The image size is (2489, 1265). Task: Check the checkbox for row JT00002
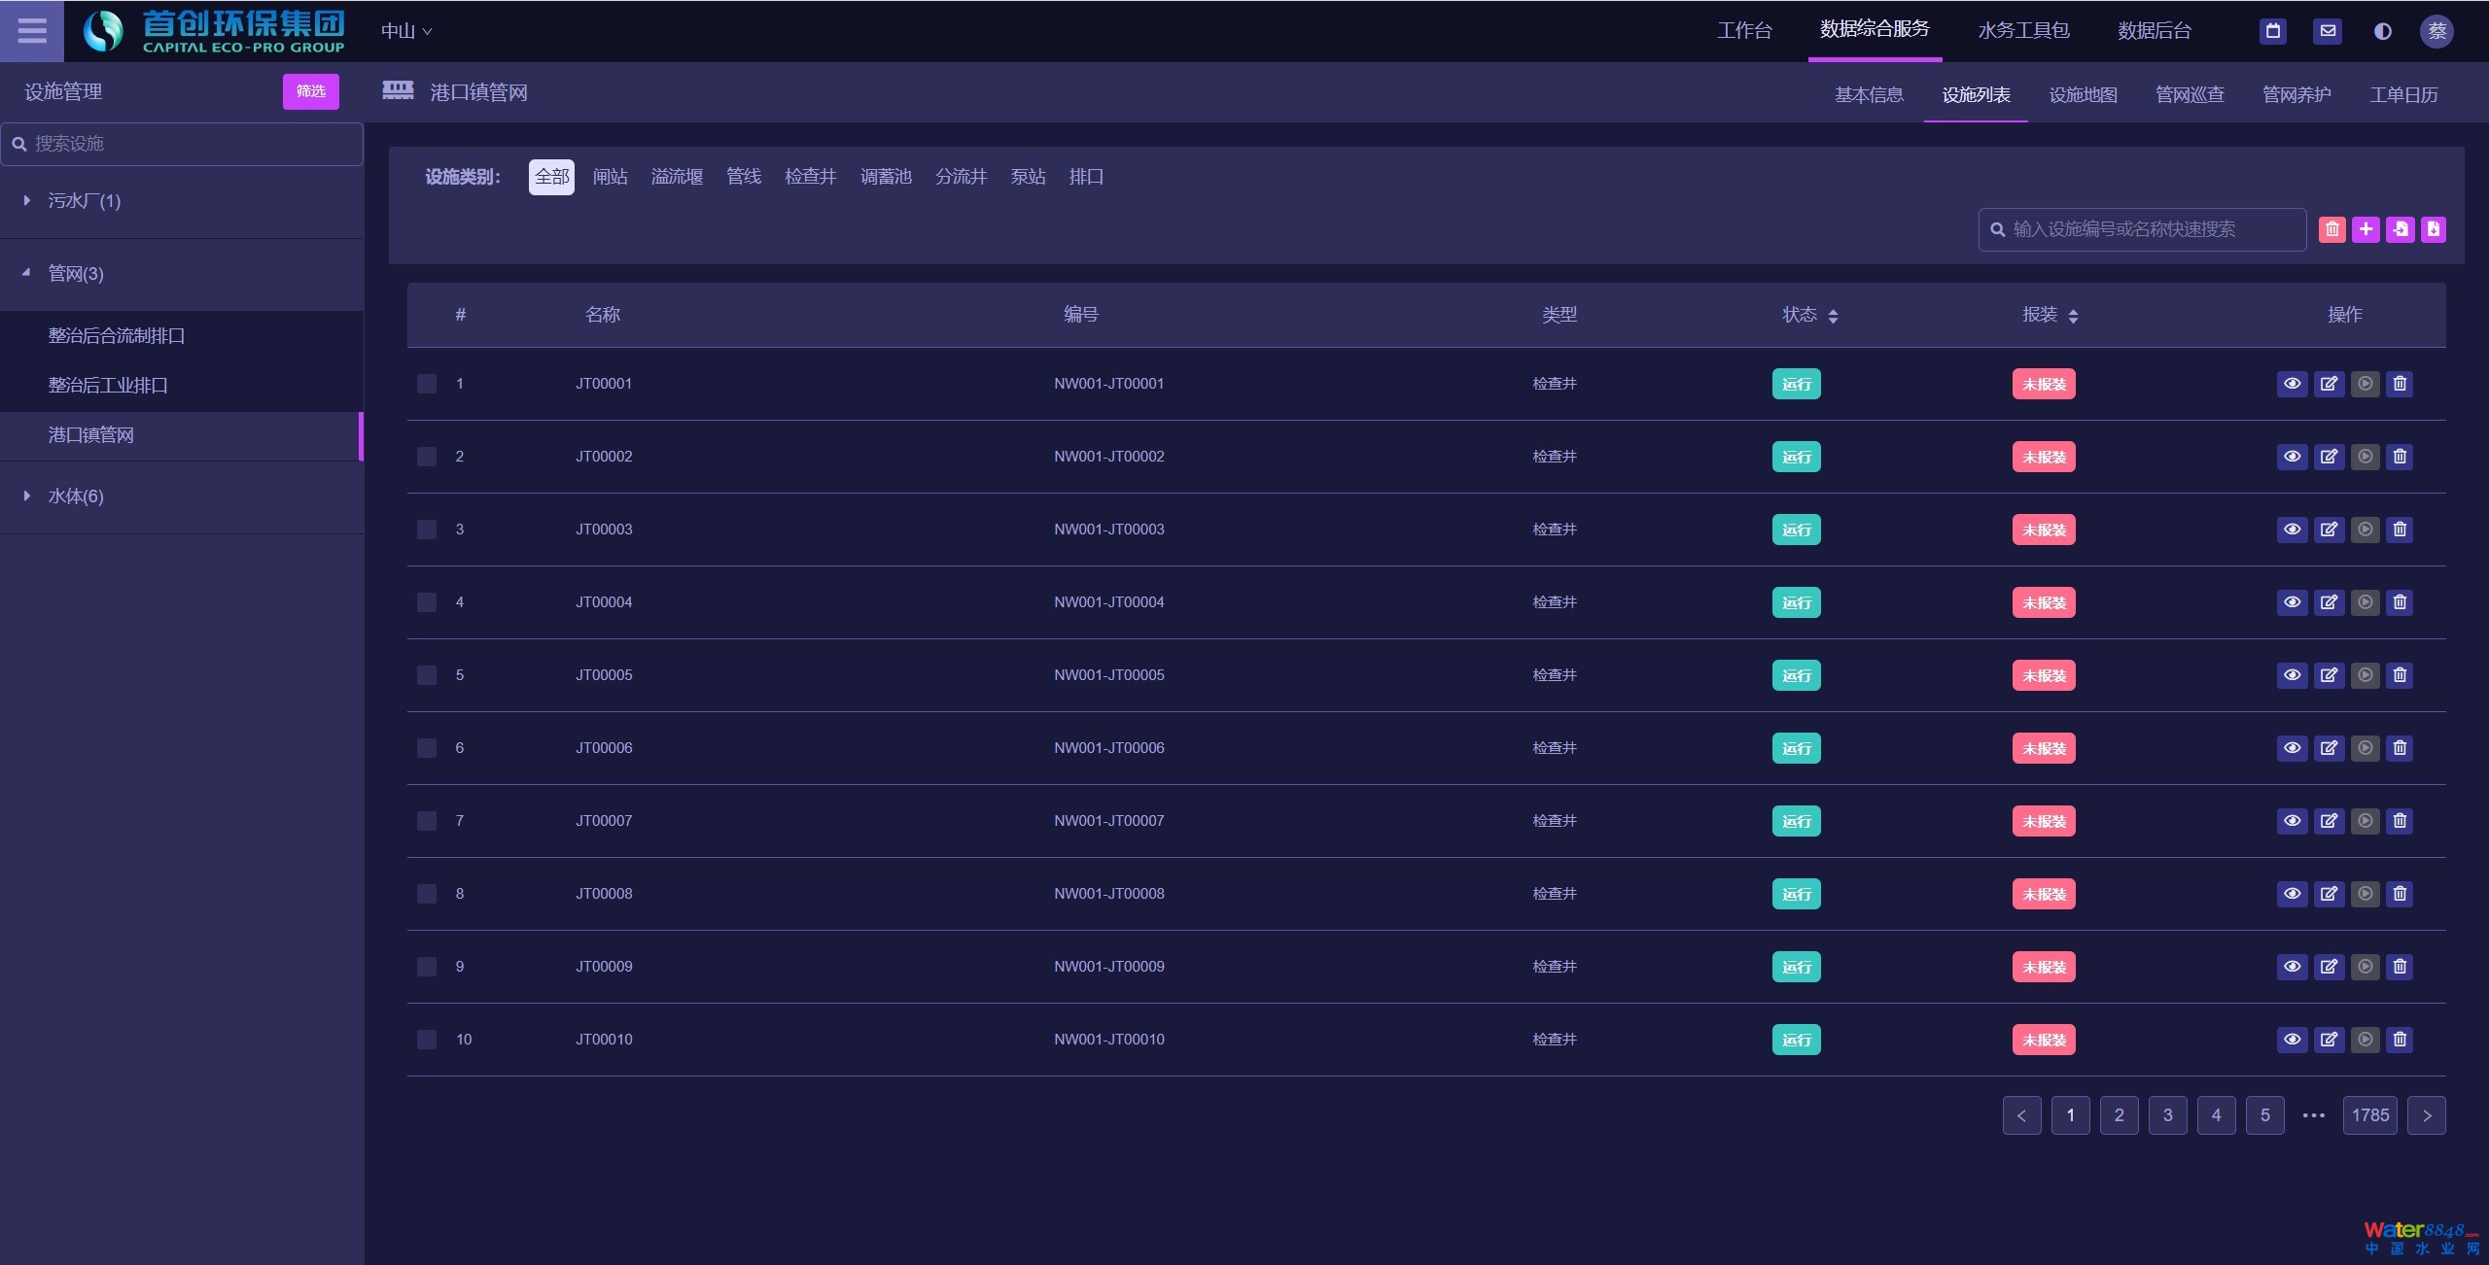427,457
